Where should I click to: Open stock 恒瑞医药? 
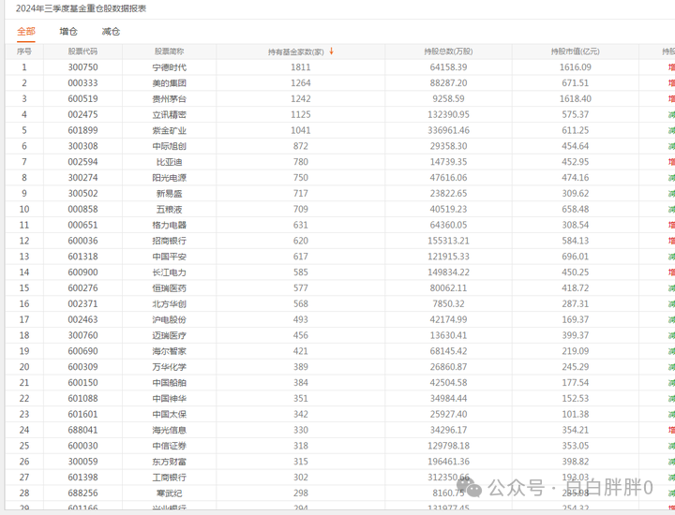pyautogui.click(x=169, y=288)
